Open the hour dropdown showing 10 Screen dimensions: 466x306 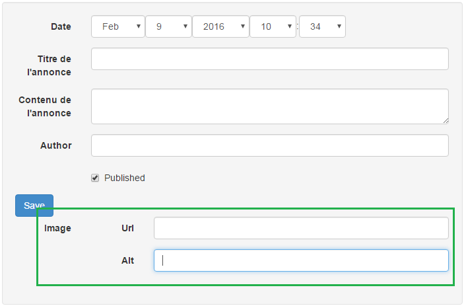(273, 26)
